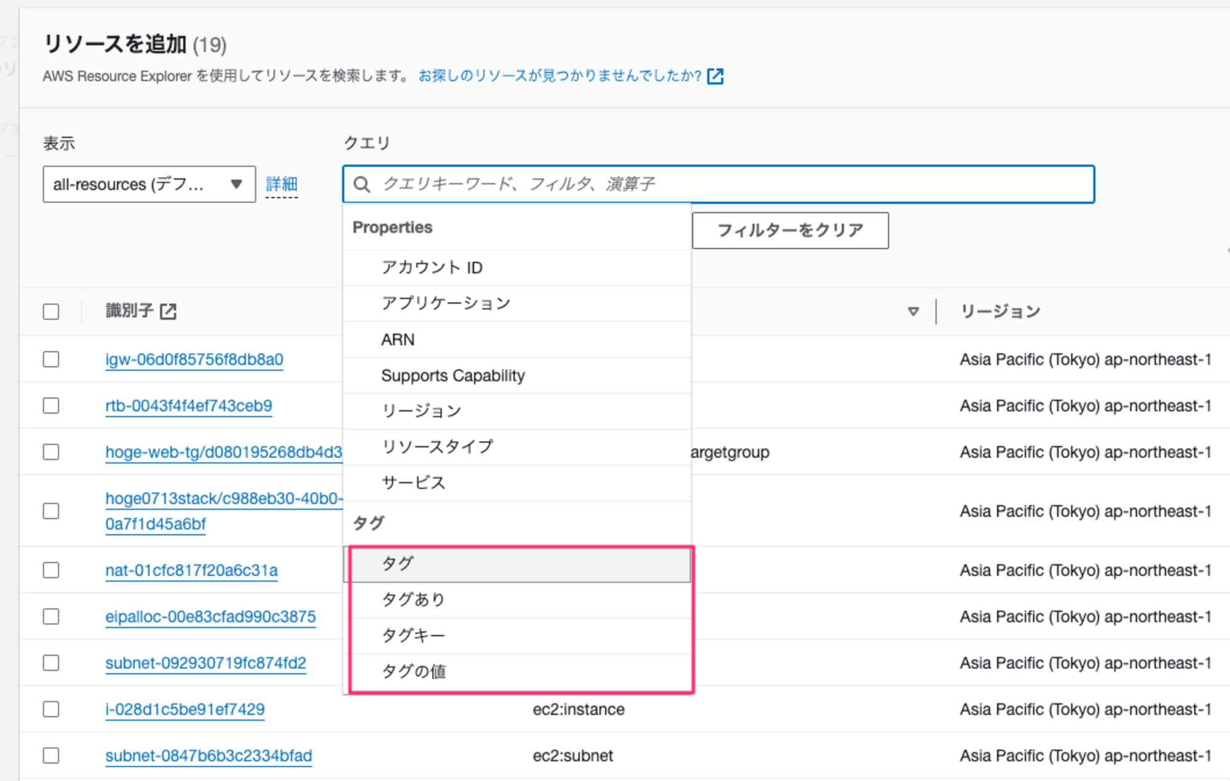The width and height of the screenshot is (1230, 781).
Task: Choose タグキー from the tag options
Action: pos(517,635)
